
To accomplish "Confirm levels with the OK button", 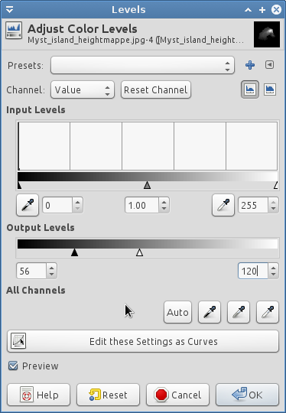I will (x=247, y=395).
